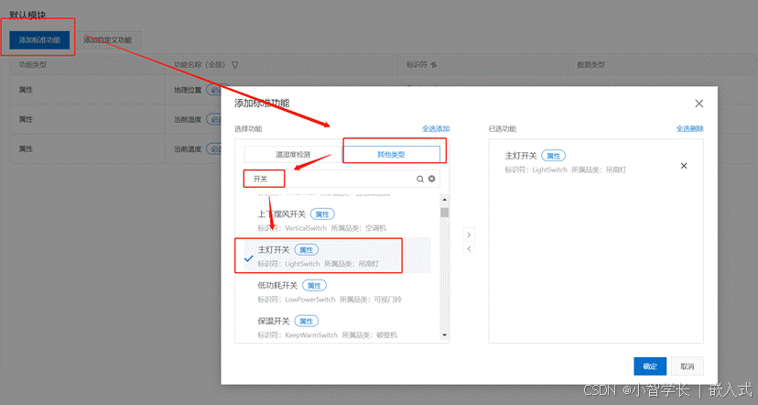Click 属性 tag beside 上下摆风开关

(322, 214)
